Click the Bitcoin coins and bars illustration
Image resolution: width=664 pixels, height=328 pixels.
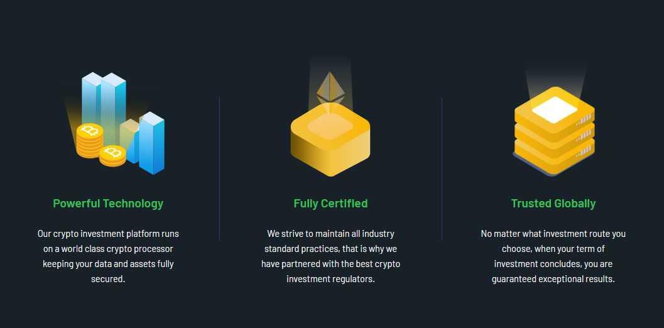(114, 123)
